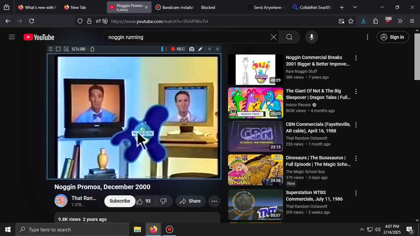
Task: Open the Firefox extensions puzzle icon
Action: point(375,21)
